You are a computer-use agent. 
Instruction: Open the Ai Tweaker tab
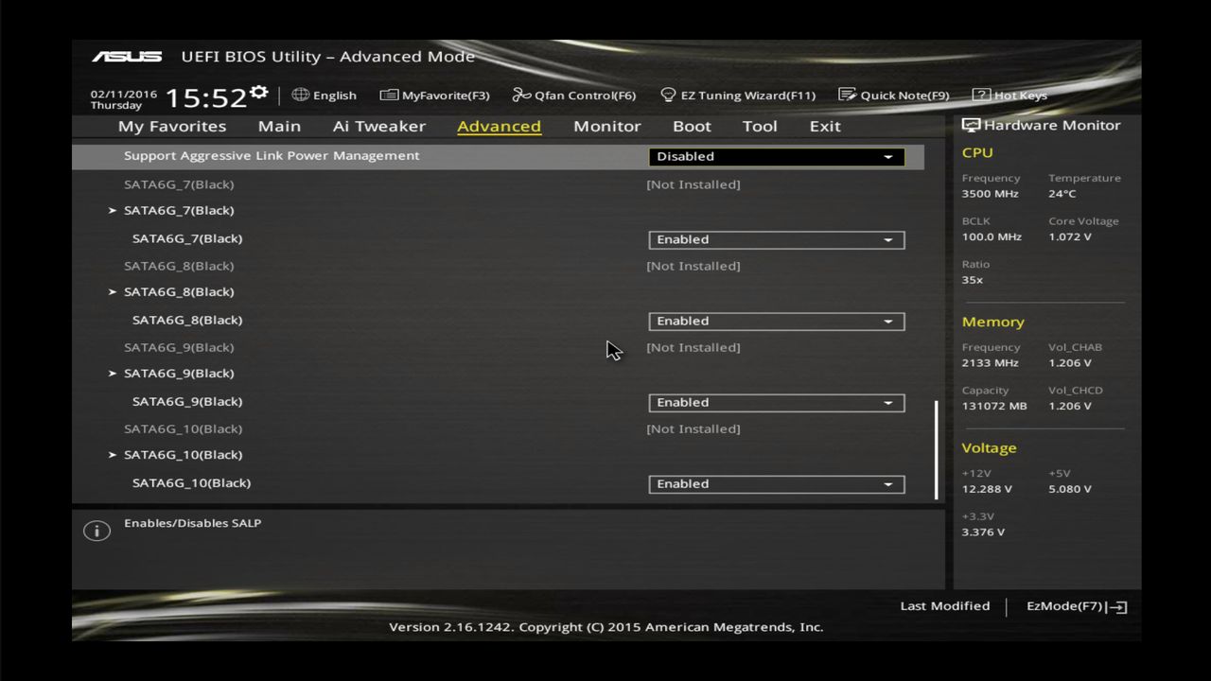379,127
